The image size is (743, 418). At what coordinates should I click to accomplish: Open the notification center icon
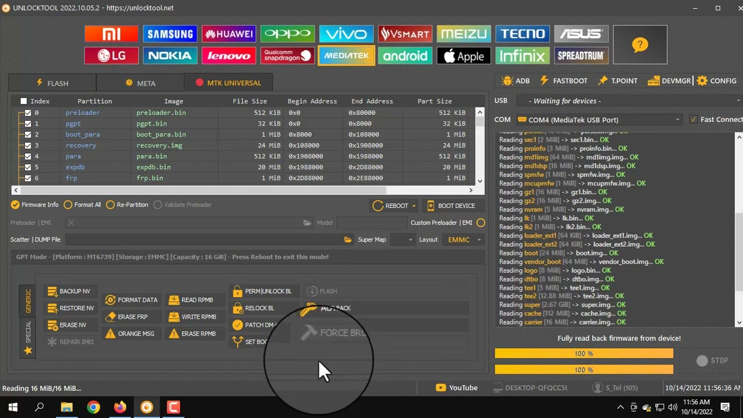725,408
